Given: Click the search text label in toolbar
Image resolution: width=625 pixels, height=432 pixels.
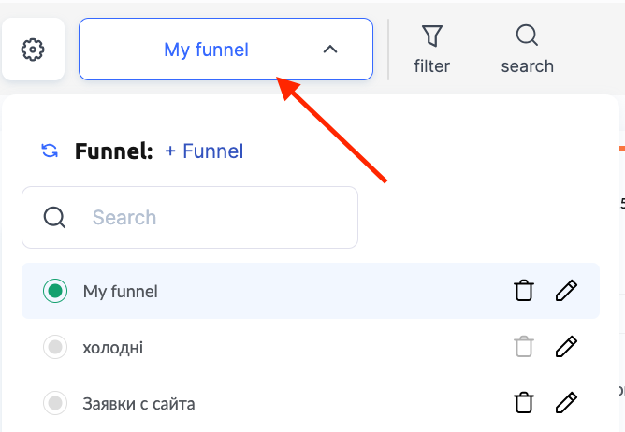Looking at the screenshot, I should tap(528, 66).
